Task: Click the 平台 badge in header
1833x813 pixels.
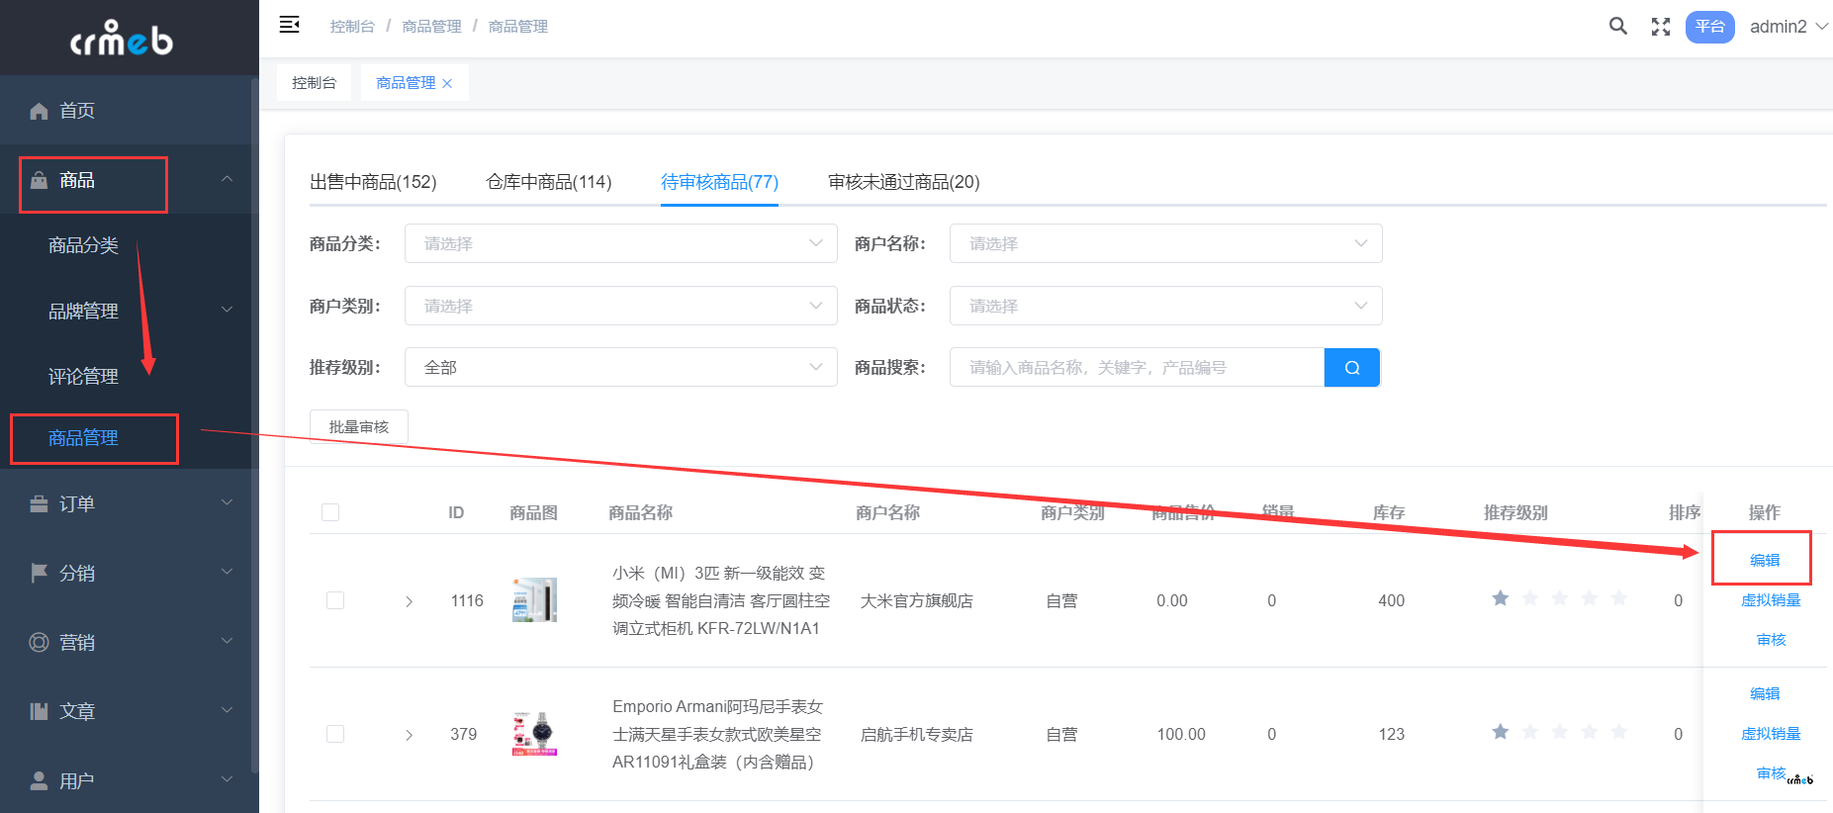Action: click(1710, 27)
